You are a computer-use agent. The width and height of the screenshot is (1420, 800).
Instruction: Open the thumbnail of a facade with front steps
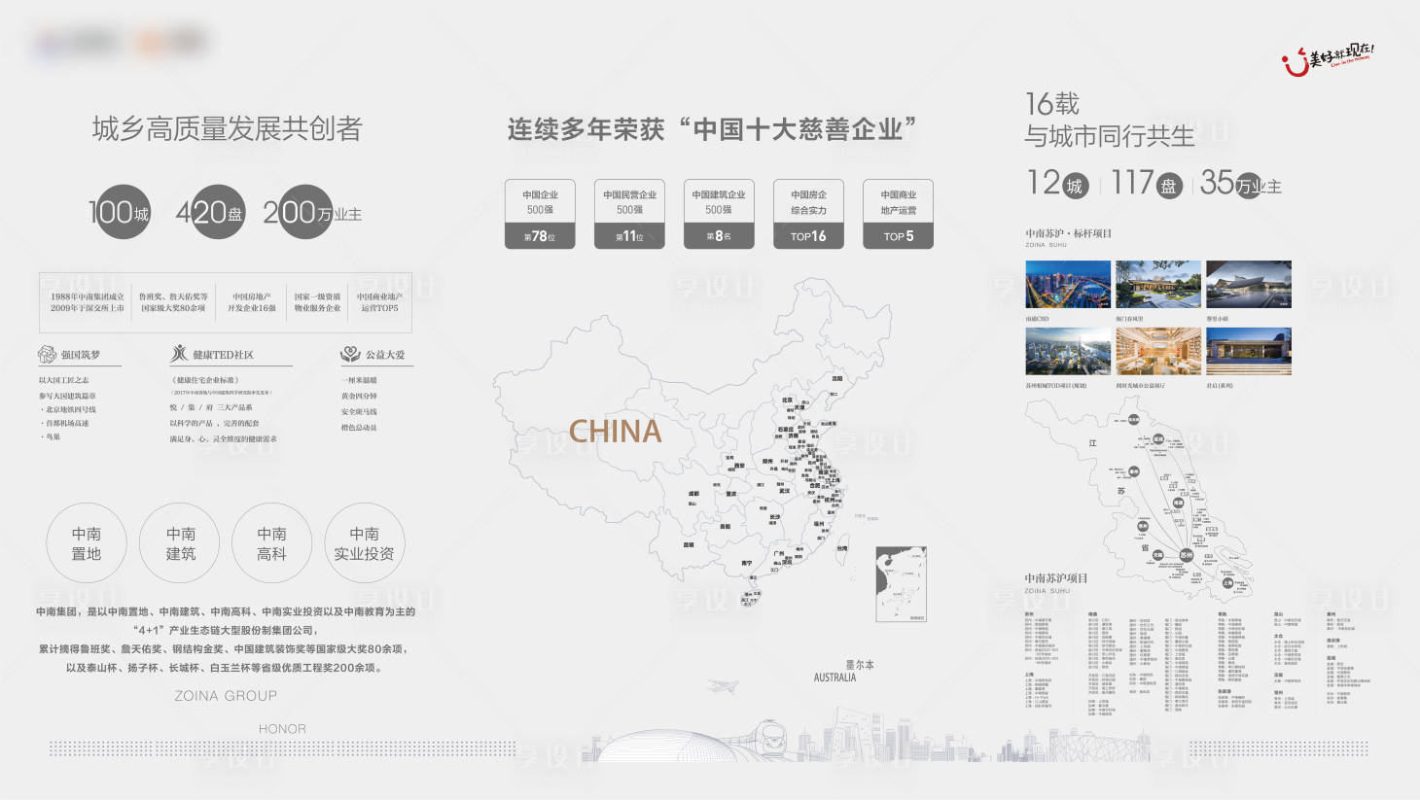pyautogui.click(x=1249, y=351)
